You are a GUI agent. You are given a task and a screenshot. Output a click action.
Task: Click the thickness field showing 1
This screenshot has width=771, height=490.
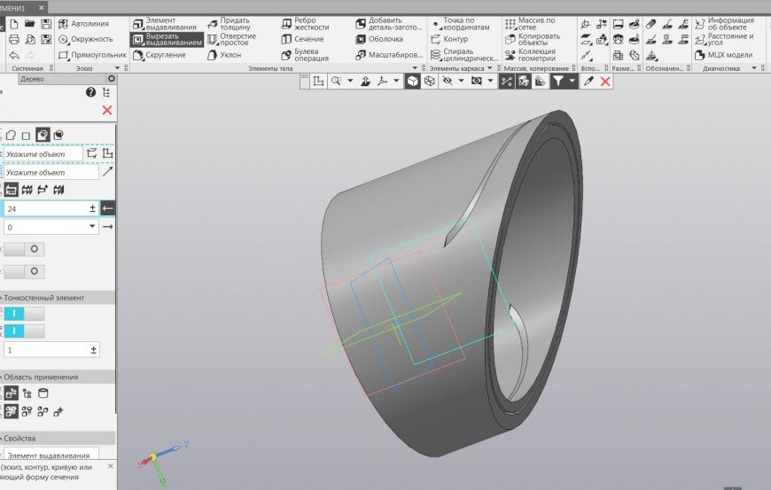pos(51,350)
